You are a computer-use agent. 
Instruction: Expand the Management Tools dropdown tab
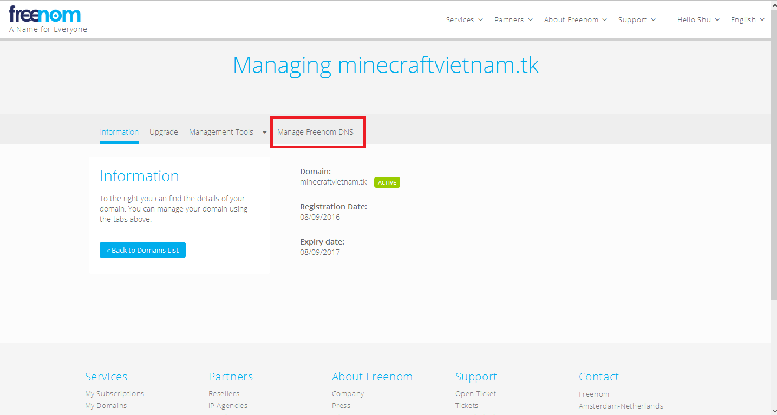tap(227, 132)
